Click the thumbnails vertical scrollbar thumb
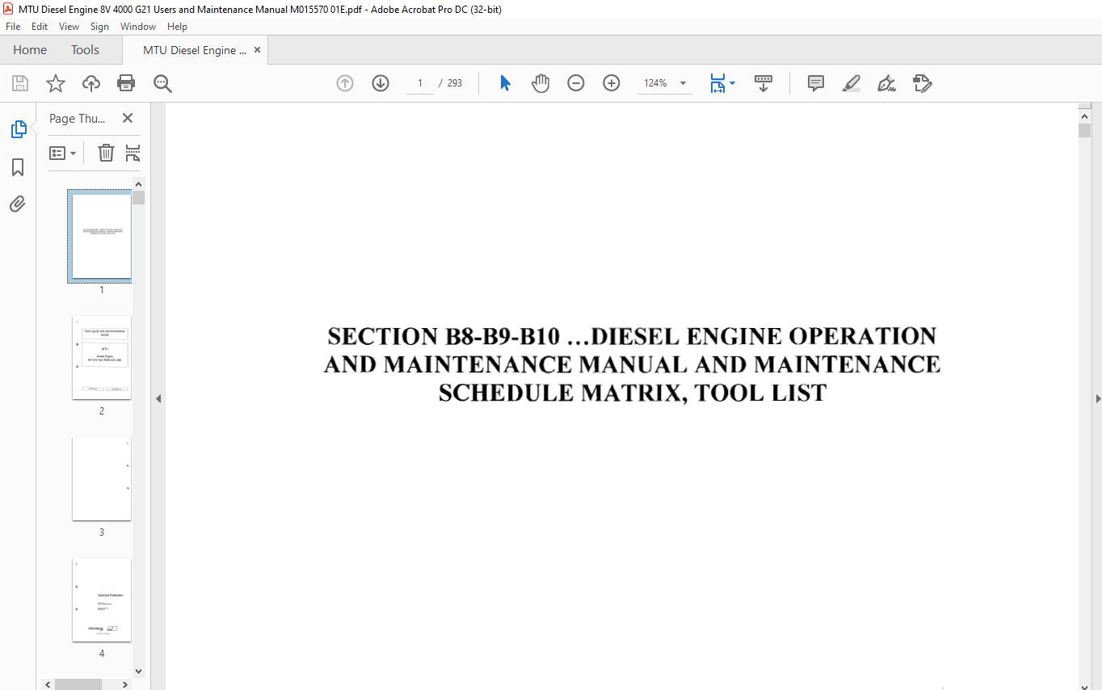This screenshot has width=1102, height=690. point(139,198)
